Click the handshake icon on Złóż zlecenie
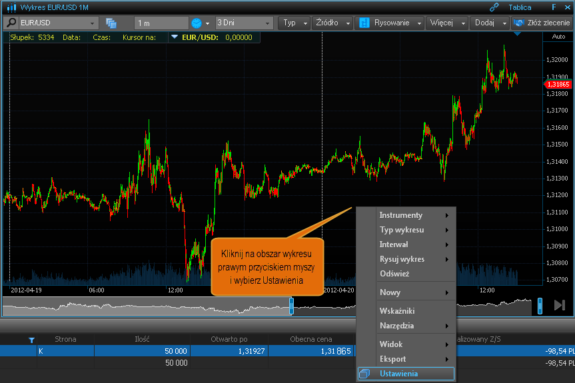The width and height of the screenshot is (575, 383). [x=519, y=23]
